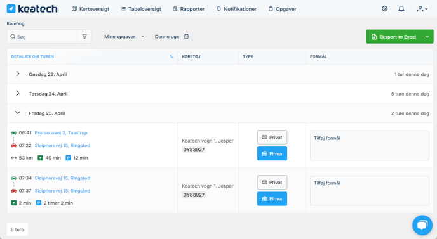Click the green start car icon at 06:41
This screenshot has height=239, width=437.
[14, 132]
